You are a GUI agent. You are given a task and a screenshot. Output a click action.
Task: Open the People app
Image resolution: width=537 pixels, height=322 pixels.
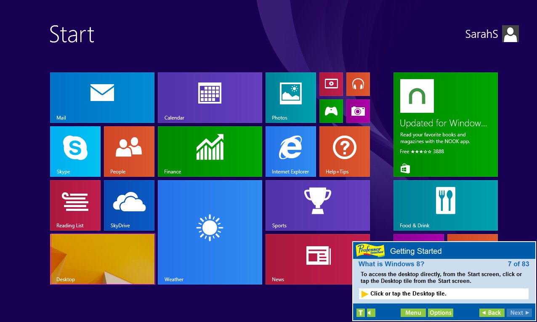(129, 151)
